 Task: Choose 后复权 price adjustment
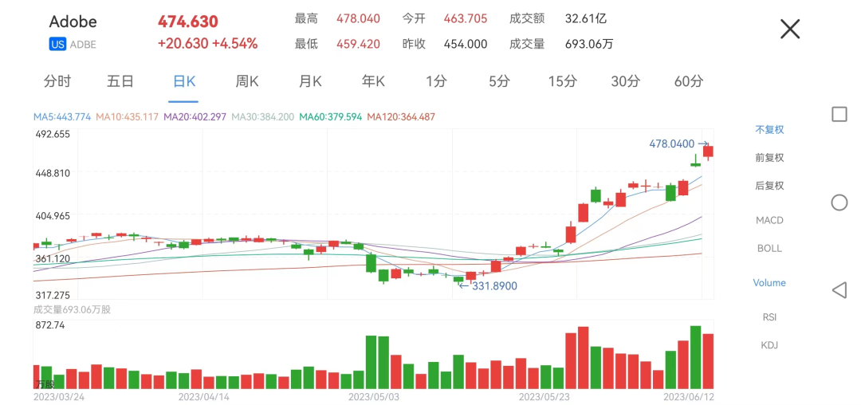[x=769, y=186]
